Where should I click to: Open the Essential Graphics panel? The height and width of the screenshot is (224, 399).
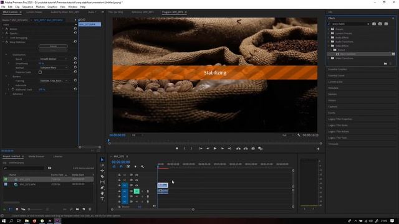(x=338, y=69)
